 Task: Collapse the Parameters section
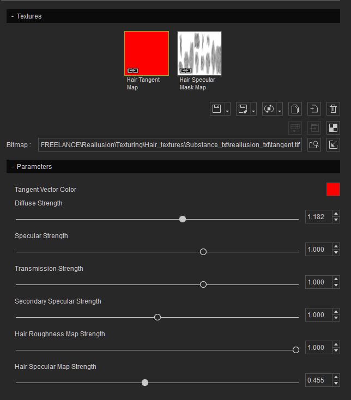coord(13,166)
